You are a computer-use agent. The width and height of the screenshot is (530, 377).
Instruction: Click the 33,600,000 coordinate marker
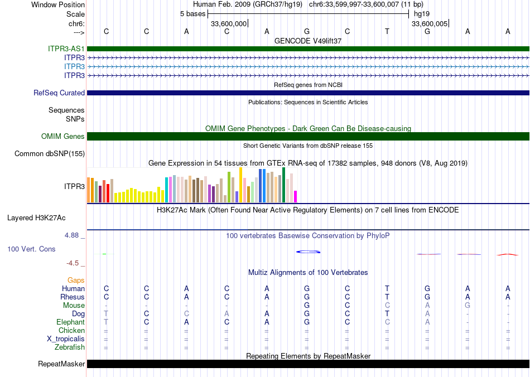coord(229,23)
